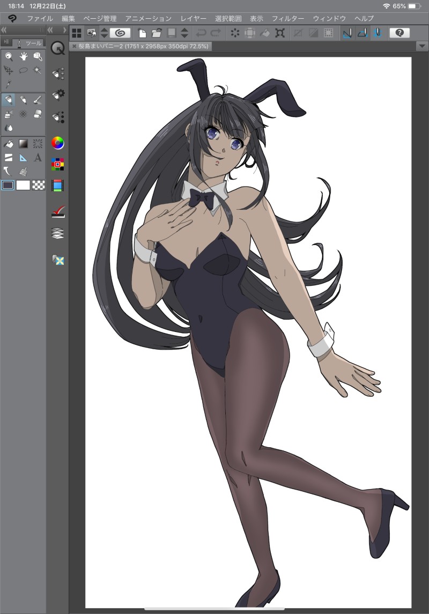Open the 編集 menu

(x=68, y=18)
